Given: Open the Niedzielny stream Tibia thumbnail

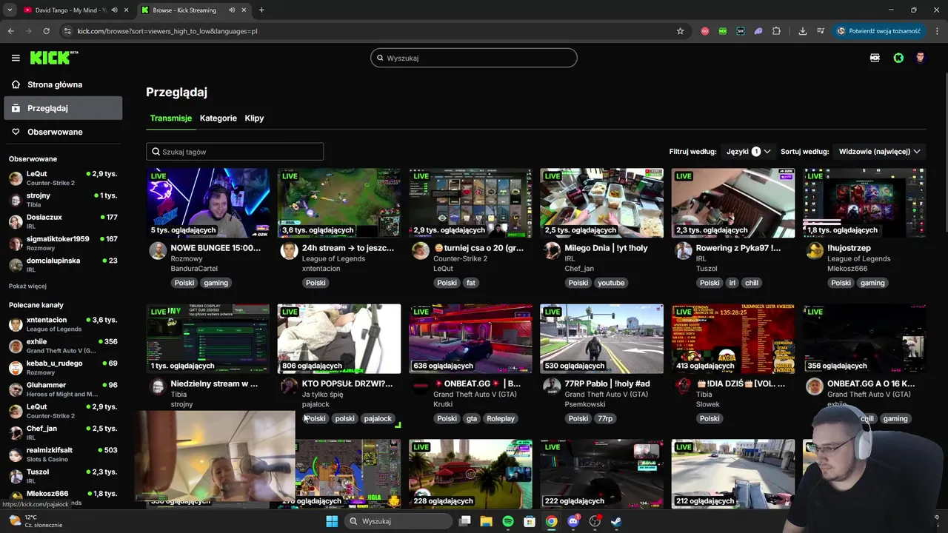Looking at the screenshot, I should tap(208, 338).
